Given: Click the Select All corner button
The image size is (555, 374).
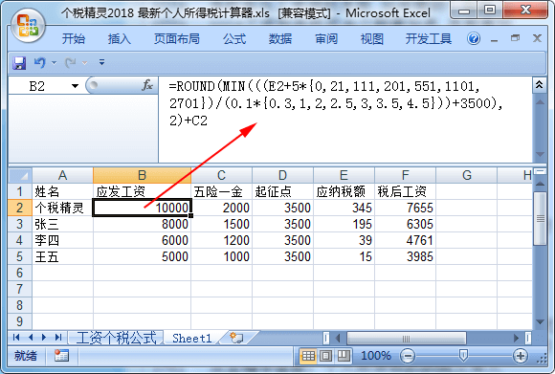Looking at the screenshot, I should tap(20, 175).
